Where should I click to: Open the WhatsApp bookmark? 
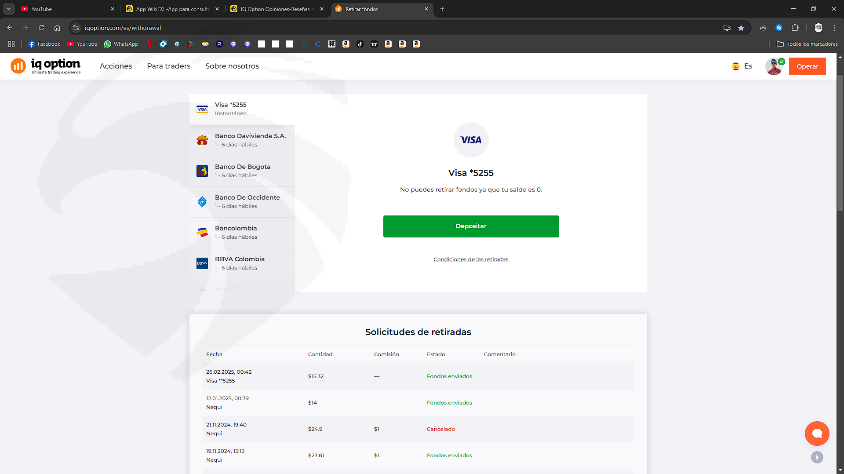coord(121,44)
